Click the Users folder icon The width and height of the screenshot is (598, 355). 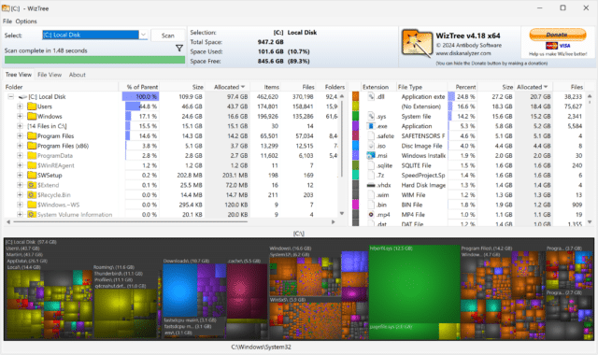click(32, 106)
